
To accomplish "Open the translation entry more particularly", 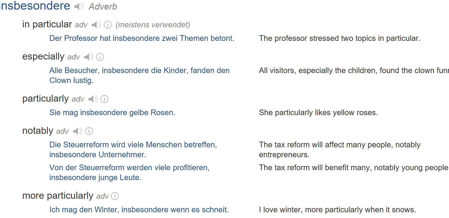I will click(x=57, y=195).
